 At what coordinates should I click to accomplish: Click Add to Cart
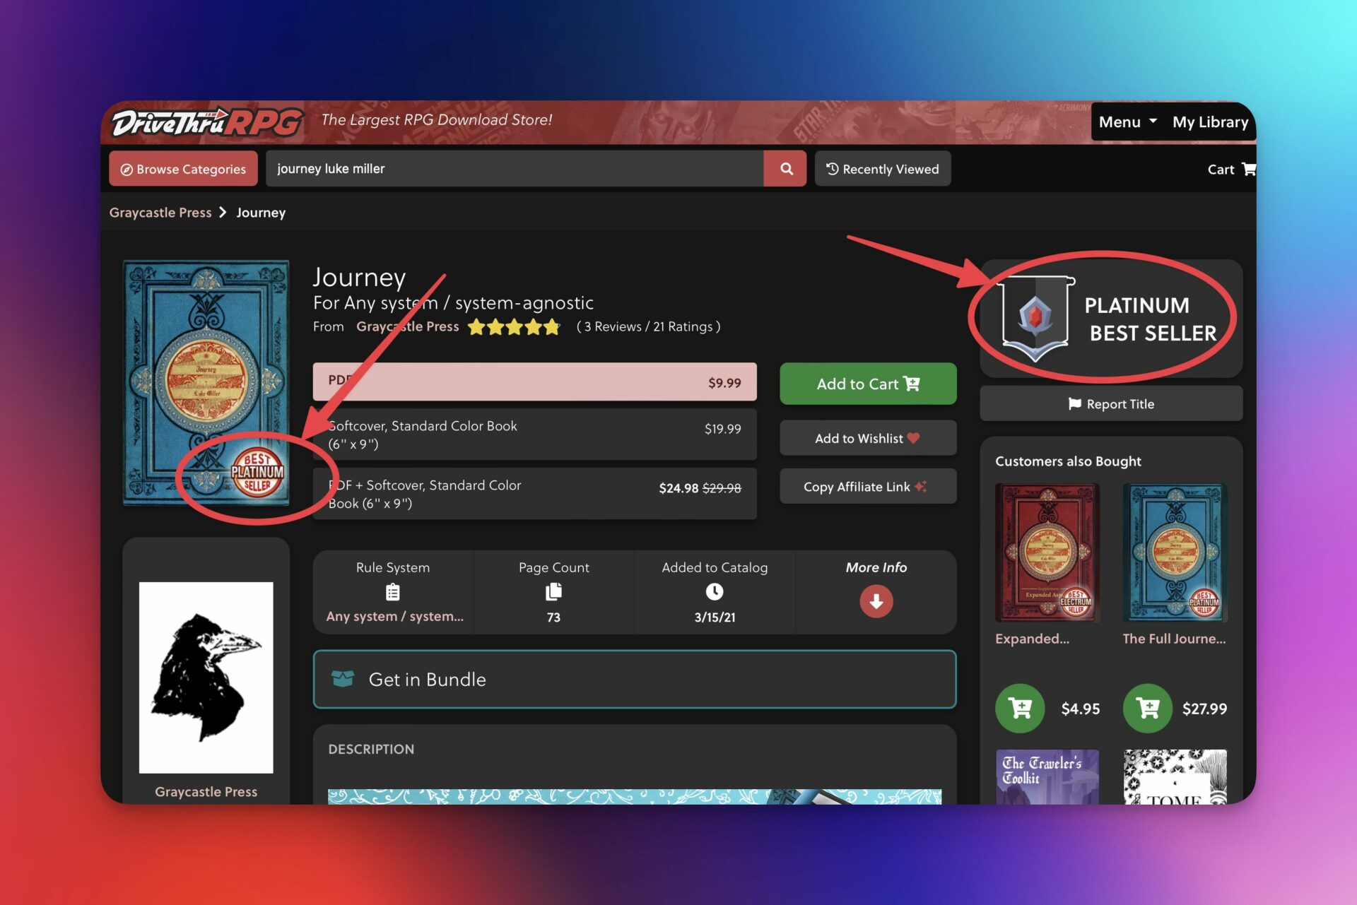(x=868, y=384)
